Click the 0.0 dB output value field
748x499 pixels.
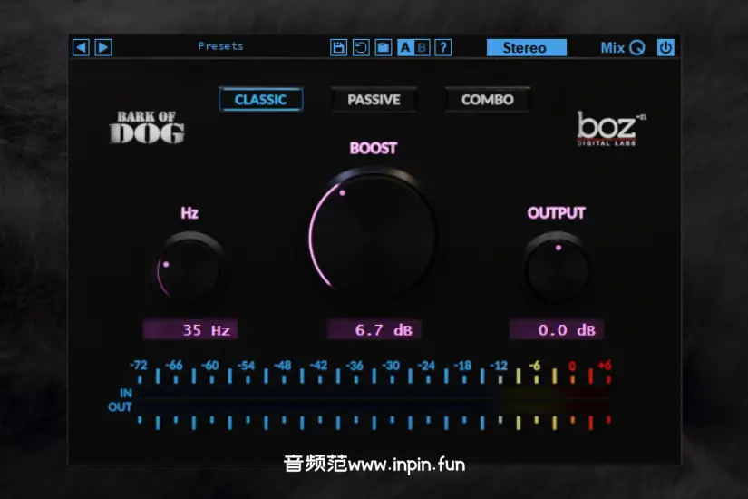coord(557,330)
